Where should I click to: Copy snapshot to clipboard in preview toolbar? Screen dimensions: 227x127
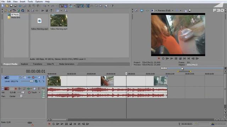click(186, 11)
